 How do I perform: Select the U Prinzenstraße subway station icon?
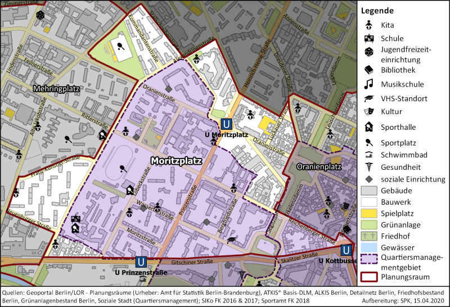(x=142, y=261)
